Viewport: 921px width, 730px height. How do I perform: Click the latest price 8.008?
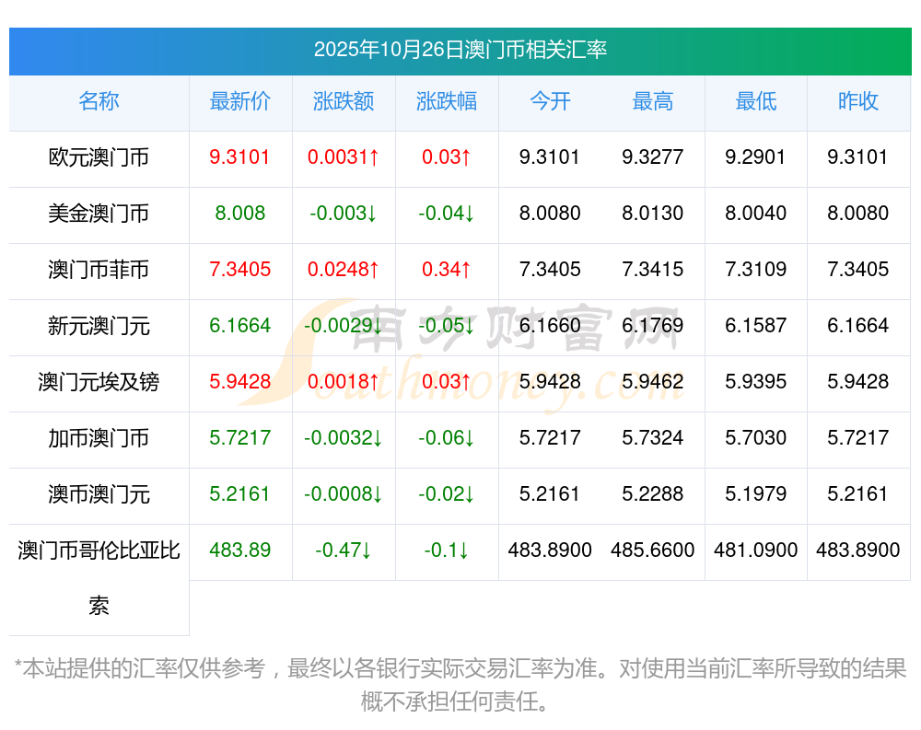tap(240, 214)
